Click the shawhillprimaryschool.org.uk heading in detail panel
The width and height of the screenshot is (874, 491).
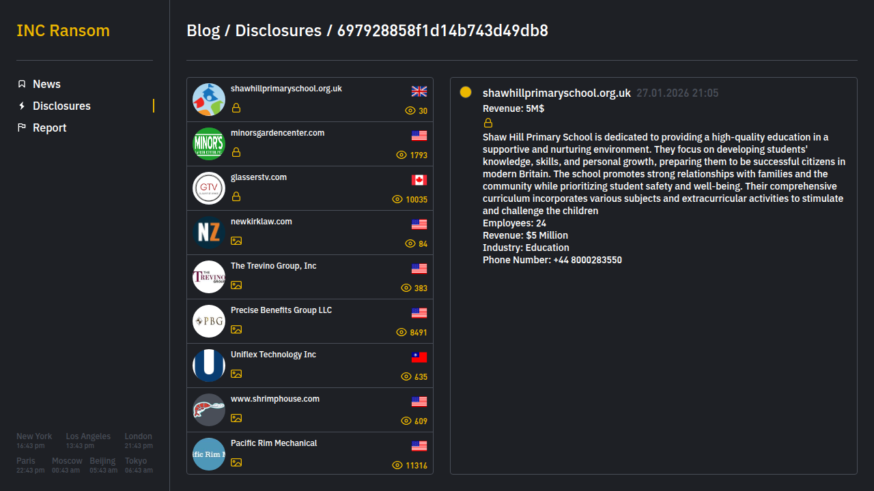(556, 93)
